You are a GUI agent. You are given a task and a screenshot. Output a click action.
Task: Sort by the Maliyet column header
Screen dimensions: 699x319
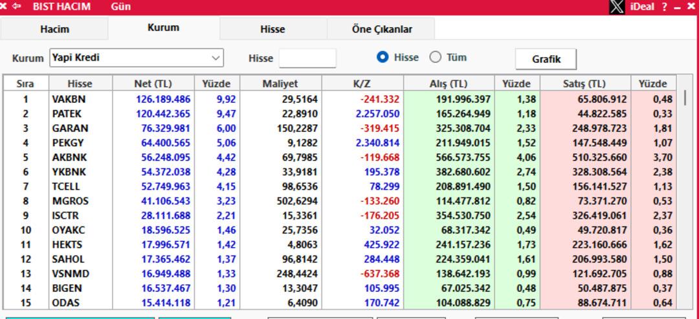pos(280,83)
